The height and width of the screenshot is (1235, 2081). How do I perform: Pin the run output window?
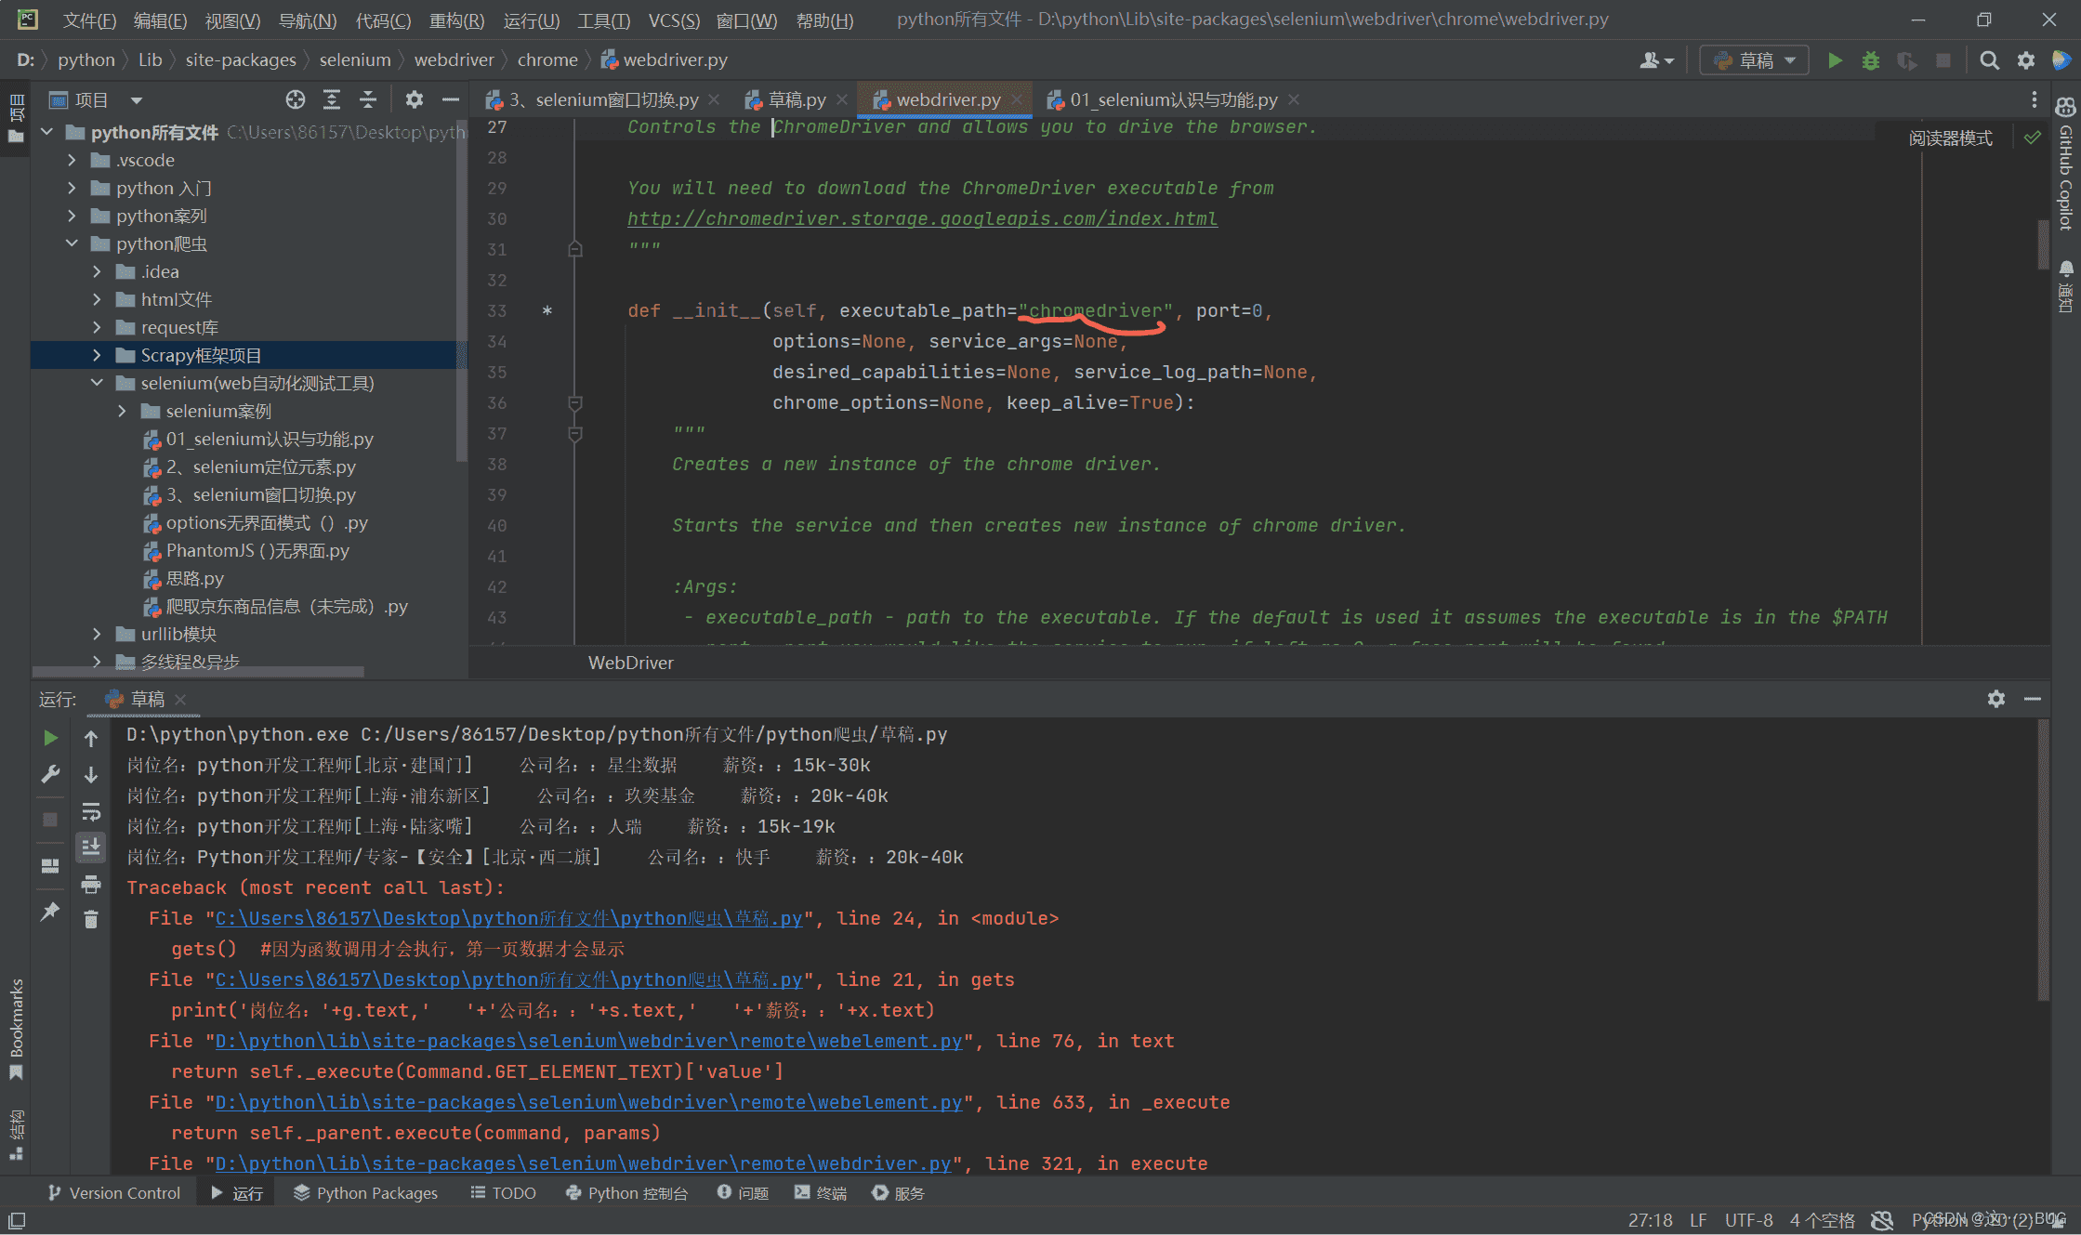(x=50, y=912)
